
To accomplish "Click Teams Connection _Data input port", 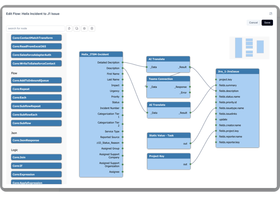I will tap(147, 87).
